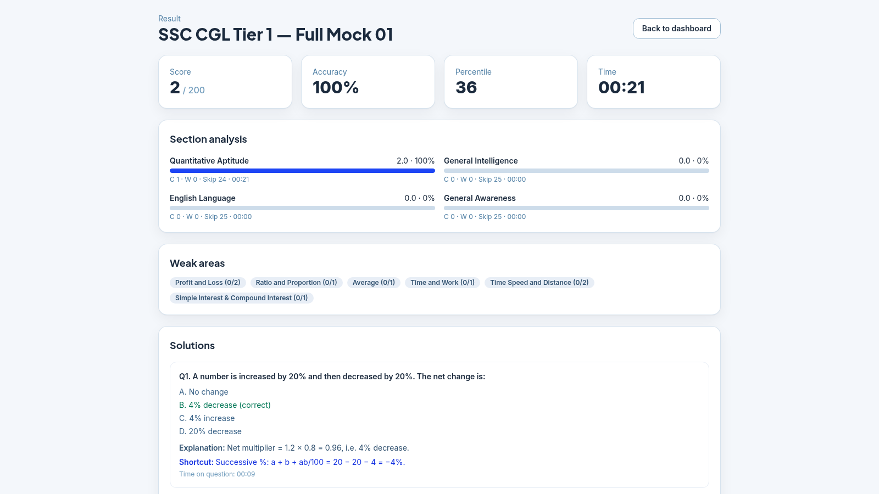Click the Accuracy 100% card

[368, 82]
